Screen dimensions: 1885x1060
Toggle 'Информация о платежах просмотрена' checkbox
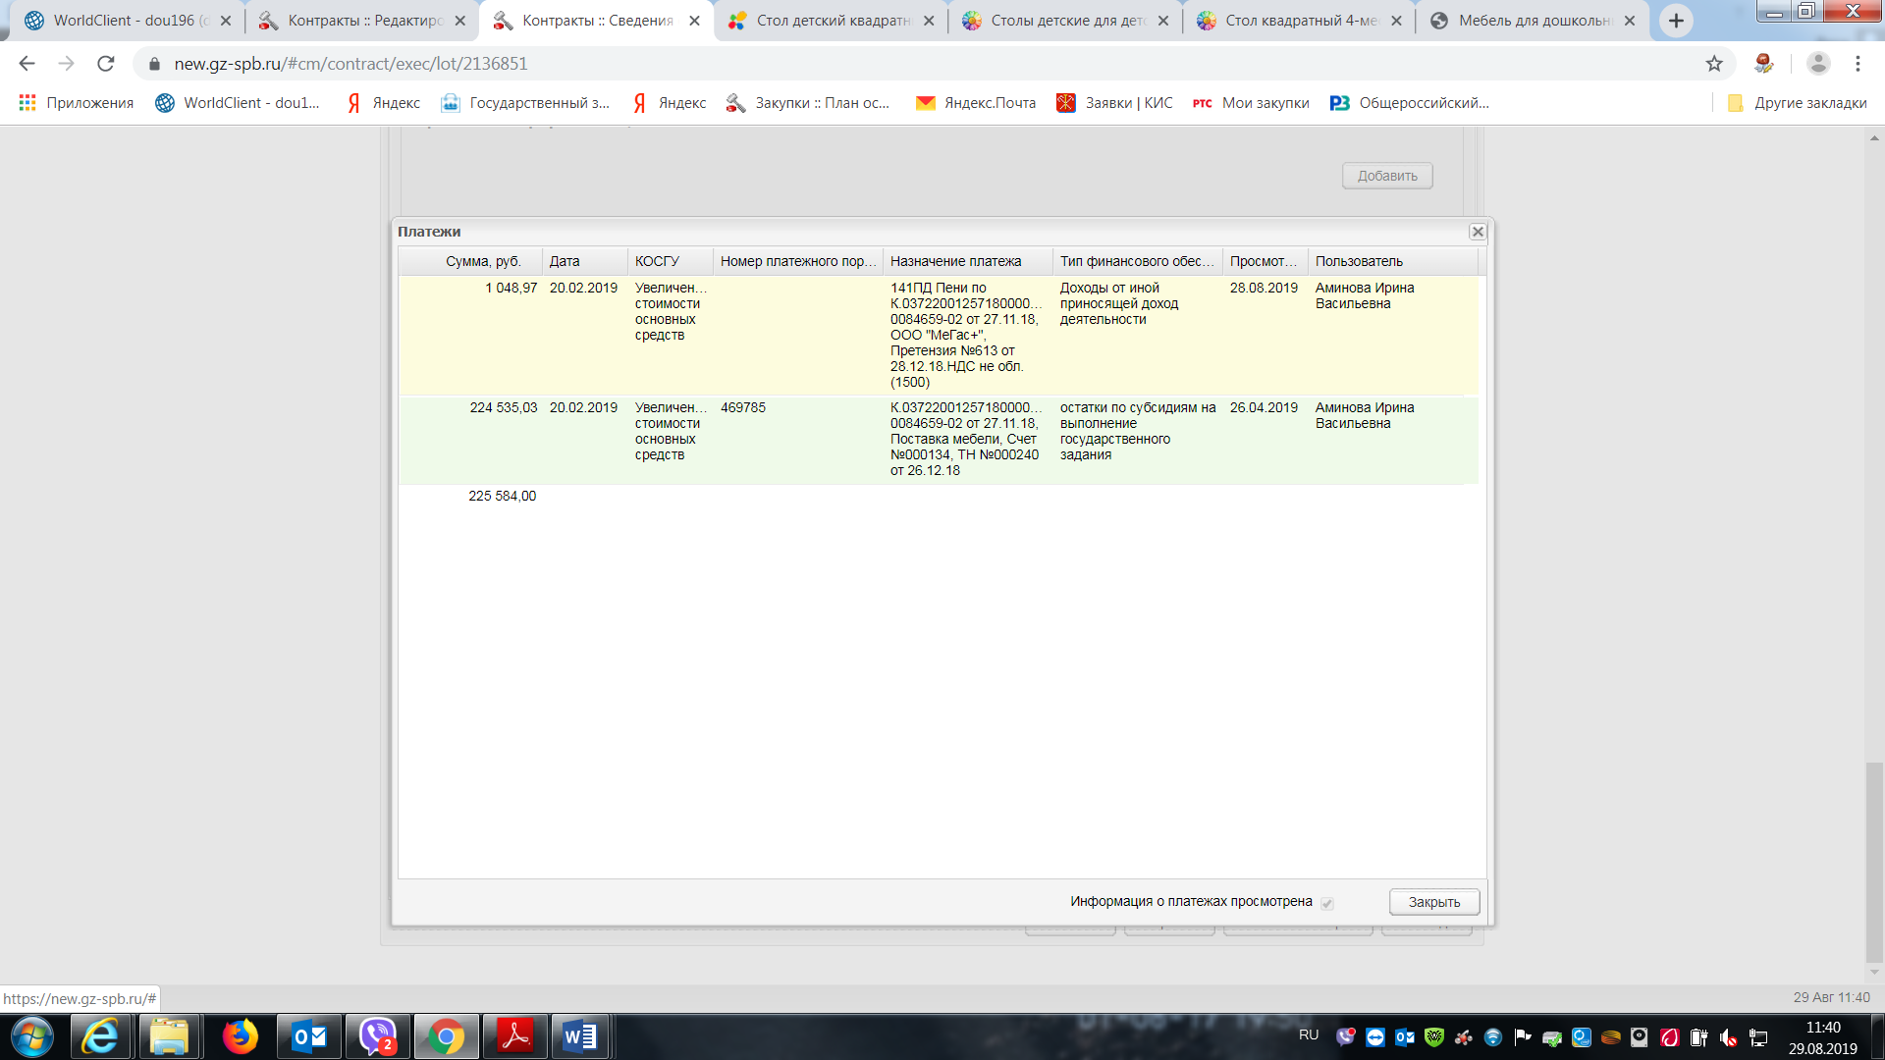[1326, 903]
